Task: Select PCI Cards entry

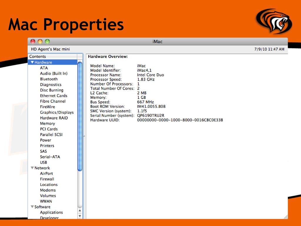Action: pos(49,129)
